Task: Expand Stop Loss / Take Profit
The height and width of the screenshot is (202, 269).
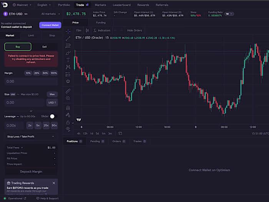Action: click(31, 137)
